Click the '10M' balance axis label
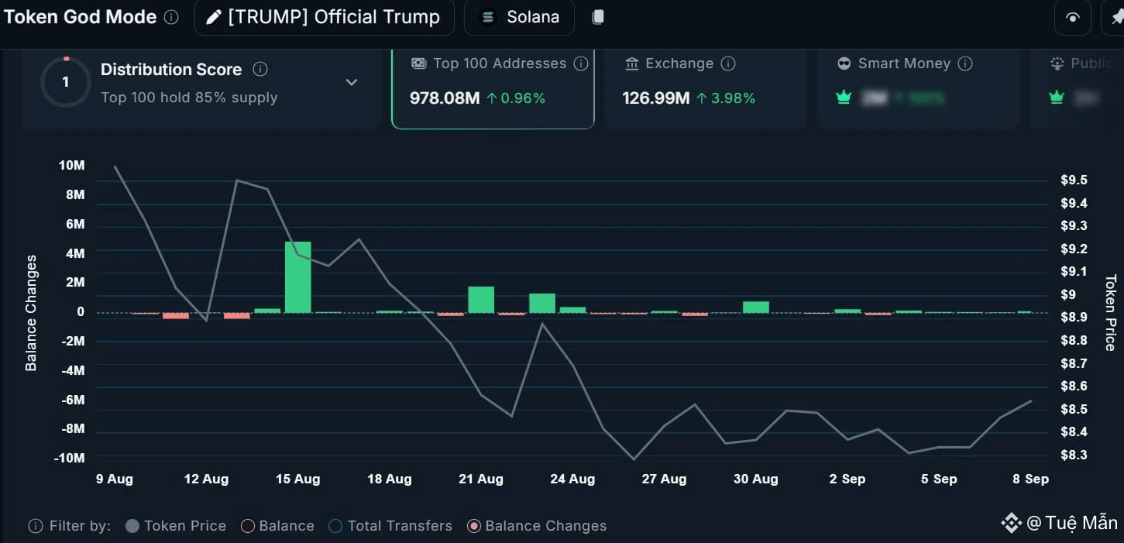The width and height of the screenshot is (1124, 543). (x=71, y=166)
